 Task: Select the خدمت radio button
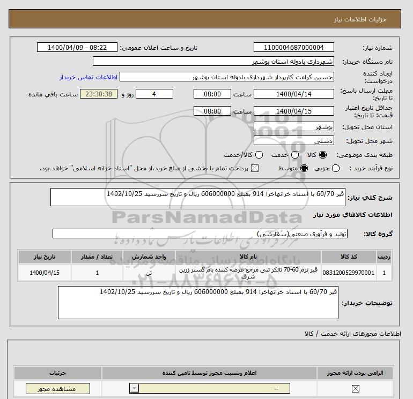[x=295, y=155]
